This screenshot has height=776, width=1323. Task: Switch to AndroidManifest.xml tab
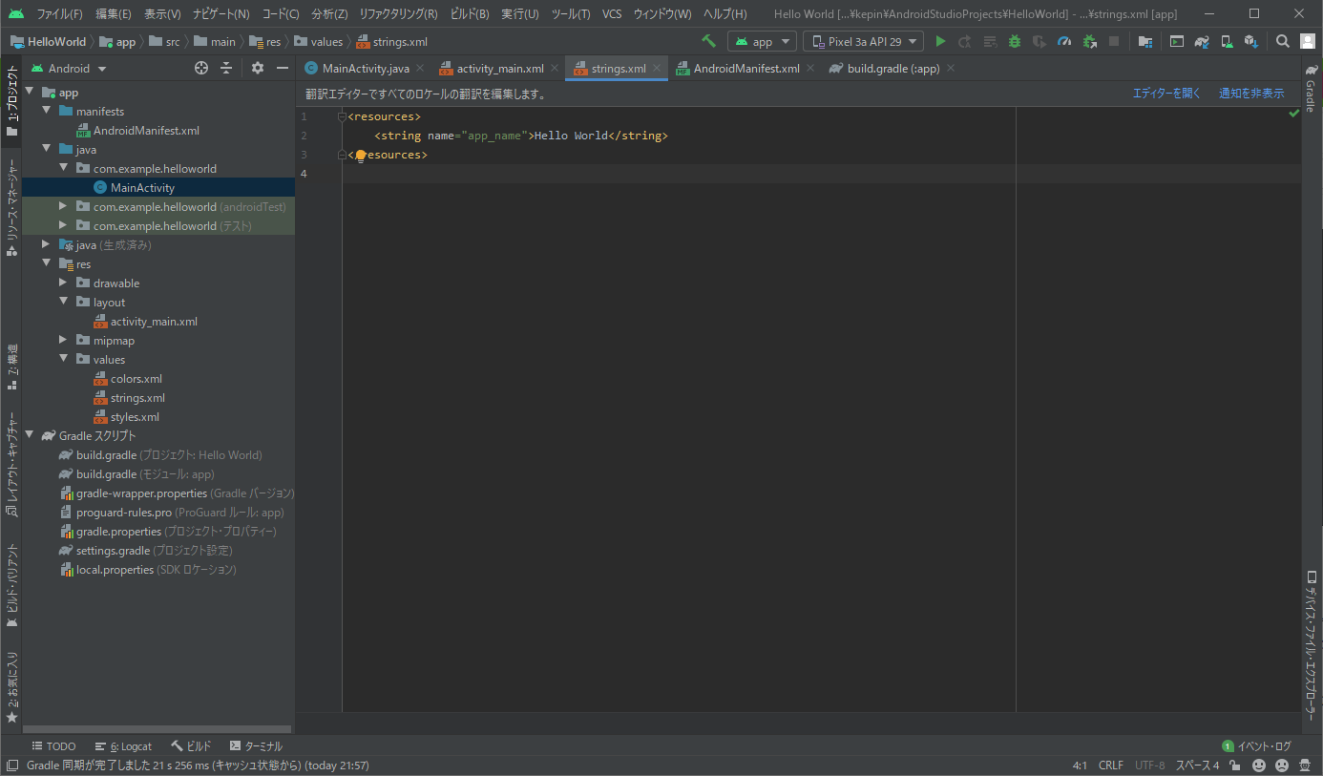coord(745,69)
